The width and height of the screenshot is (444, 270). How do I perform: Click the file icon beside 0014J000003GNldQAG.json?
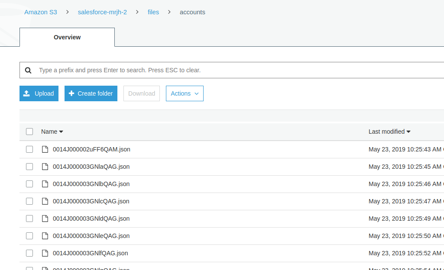coord(45,218)
